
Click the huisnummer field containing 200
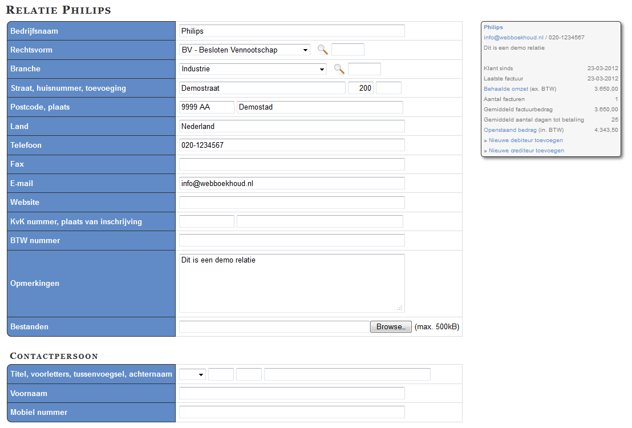[x=360, y=88]
